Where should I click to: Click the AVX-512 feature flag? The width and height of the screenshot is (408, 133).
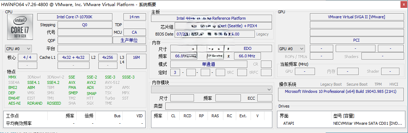point(112,82)
